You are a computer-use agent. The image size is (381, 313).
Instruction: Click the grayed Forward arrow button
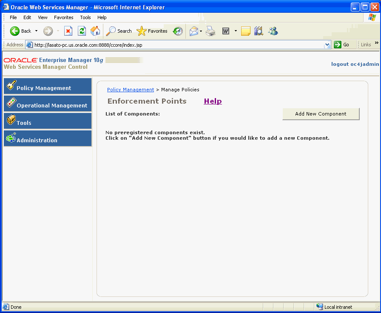tap(48, 31)
